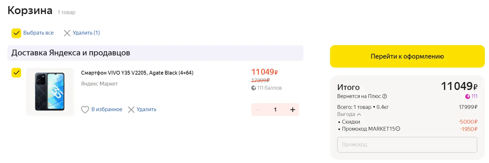The width and height of the screenshot is (489, 163).
Task: Click the В избранное link
Action: [107, 110]
